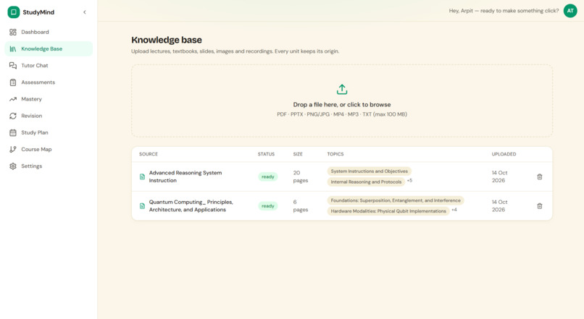Open 'Quantum Computing_ Principles' source

[191, 206]
